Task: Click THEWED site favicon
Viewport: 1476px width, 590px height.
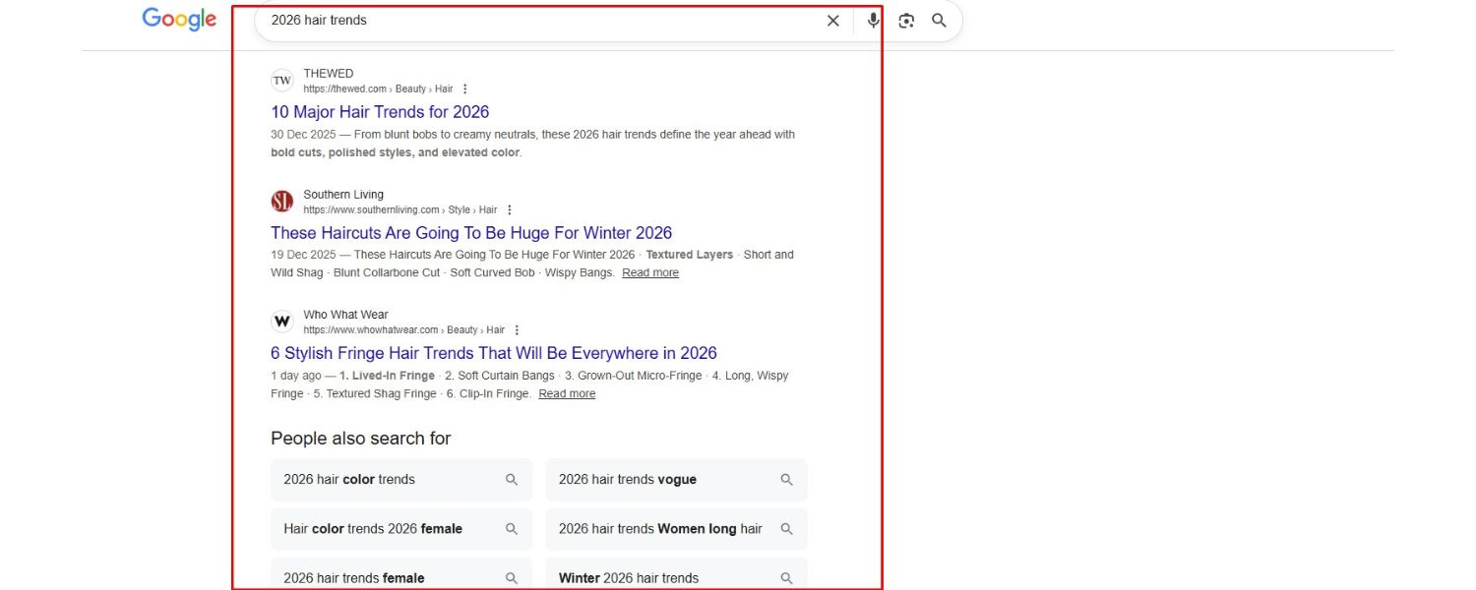Action: point(282,81)
